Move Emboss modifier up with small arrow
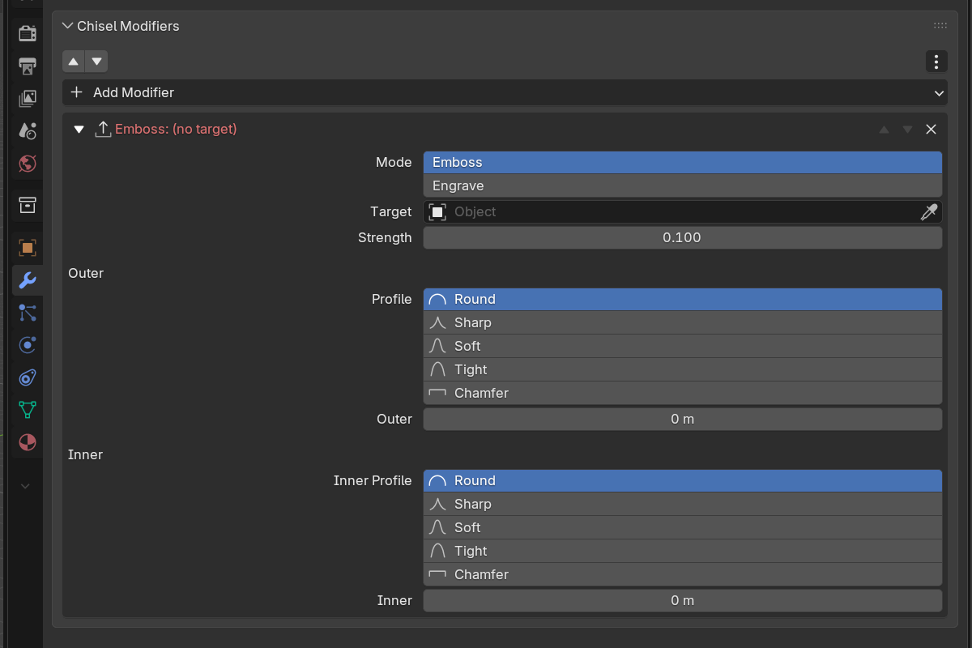 pyautogui.click(x=885, y=130)
